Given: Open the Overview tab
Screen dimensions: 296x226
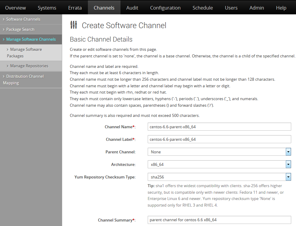Looking at the screenshot, I should point(16,8).
